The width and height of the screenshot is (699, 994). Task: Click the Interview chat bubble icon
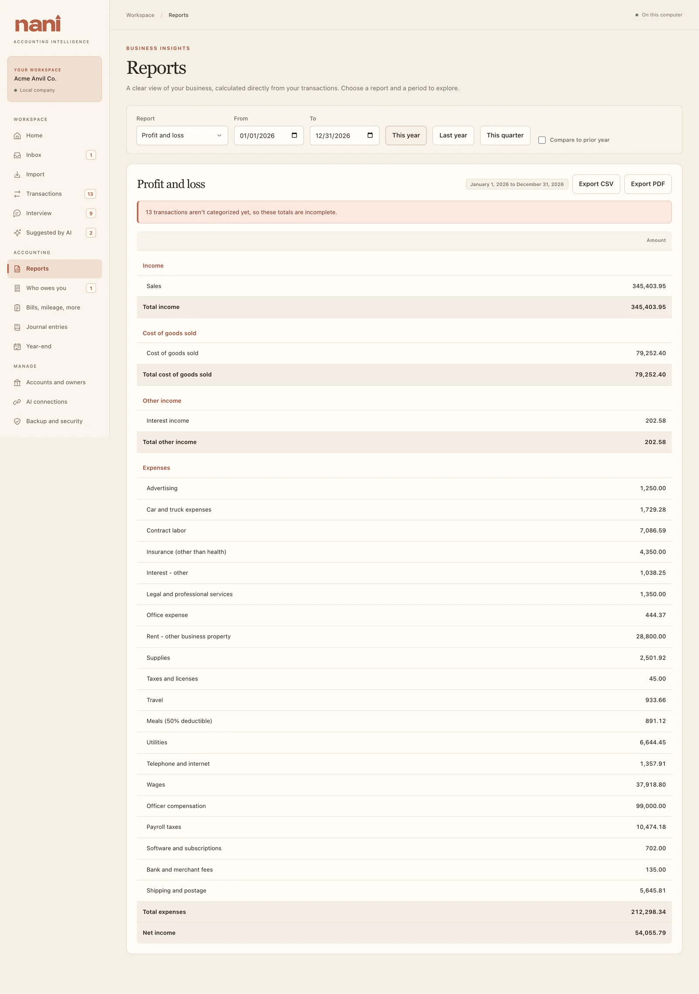click(17, 213)
